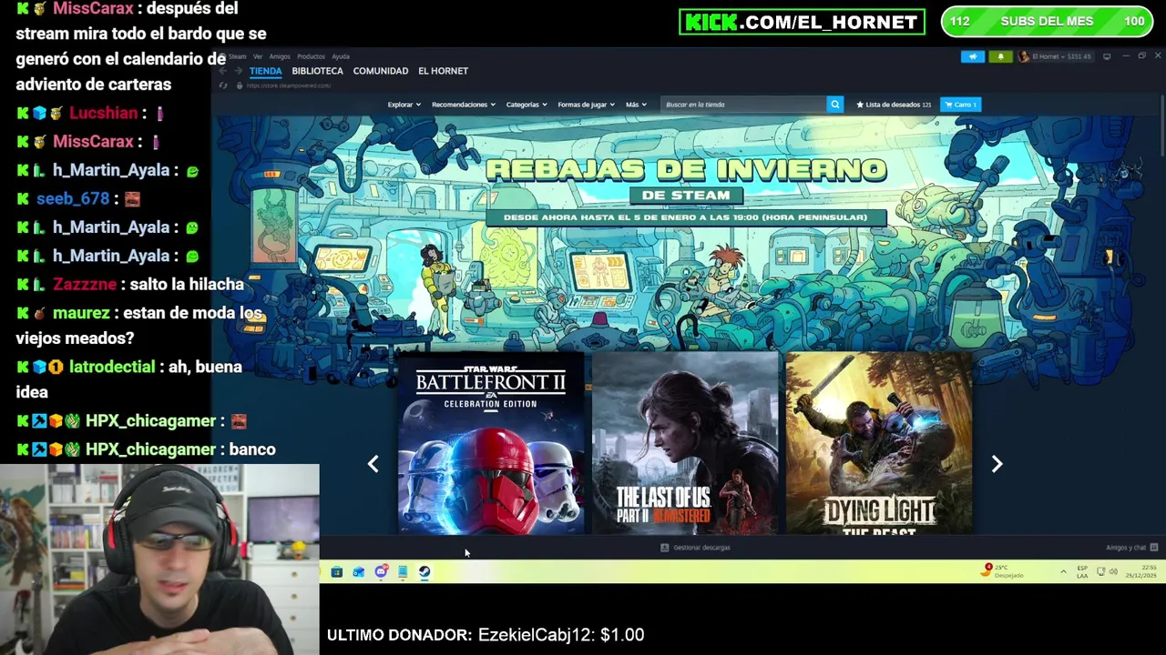Expand the Recomendaciones dropdown
The width and height of the screenshot is (1166, 655).
click(463, 105)
